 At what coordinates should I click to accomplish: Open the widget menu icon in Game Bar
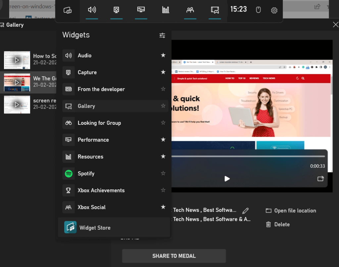point(68,10)
